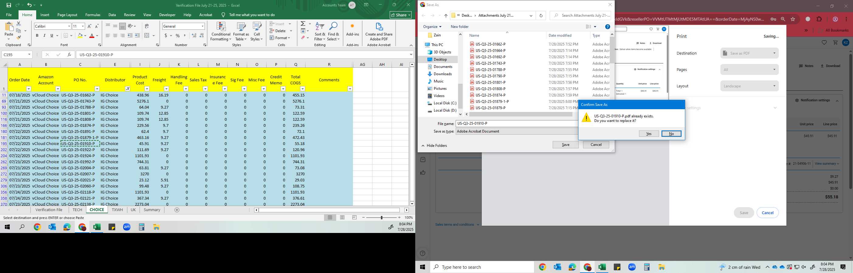Select Downloads in Save As folder tree
Image resolution: width=853 pixels, height=273 pixels.
coord(442,74)
